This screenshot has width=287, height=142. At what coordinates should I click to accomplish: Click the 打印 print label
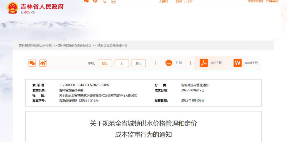coord(179,63)
